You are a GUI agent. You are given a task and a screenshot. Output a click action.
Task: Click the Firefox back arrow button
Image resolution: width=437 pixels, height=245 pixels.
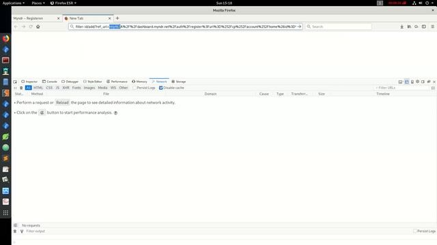tap(16, 27)
